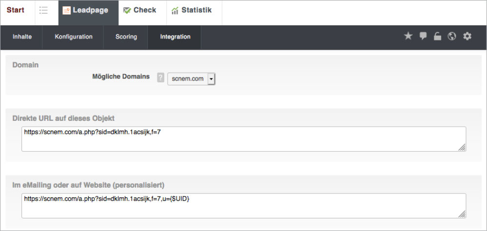Expand the scnem.com domain dropdown
This screenshot has height=231, width=487.
click(211, 78)
